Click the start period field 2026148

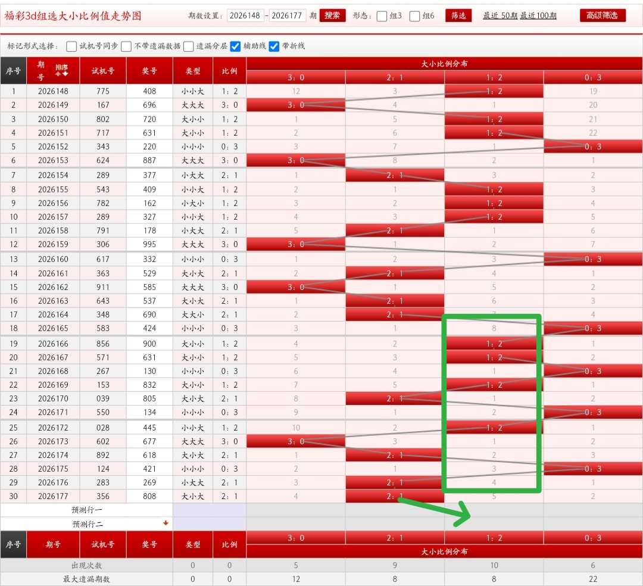click(245, 15)
